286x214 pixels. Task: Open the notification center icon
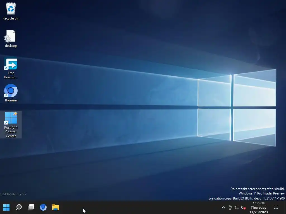(276, 207)
